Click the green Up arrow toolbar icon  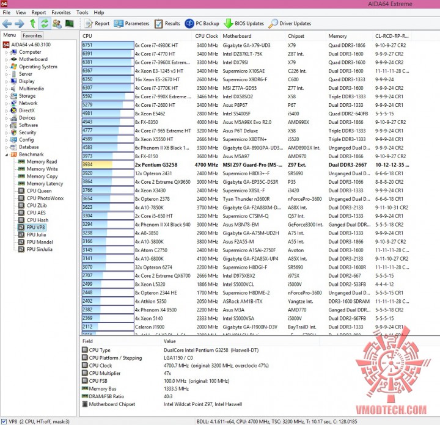[x=32, y=24]
